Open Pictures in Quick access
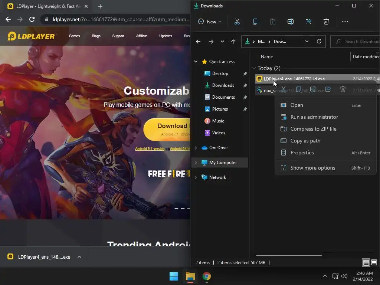The image size is (380, 285). [x=220, y=109]
